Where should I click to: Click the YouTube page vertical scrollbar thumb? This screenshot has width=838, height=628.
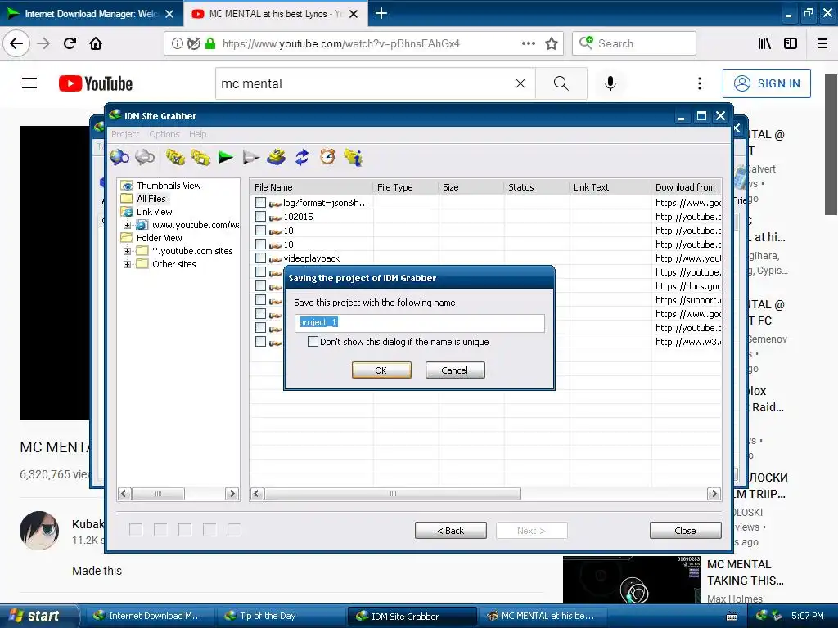tap(831, 144)
